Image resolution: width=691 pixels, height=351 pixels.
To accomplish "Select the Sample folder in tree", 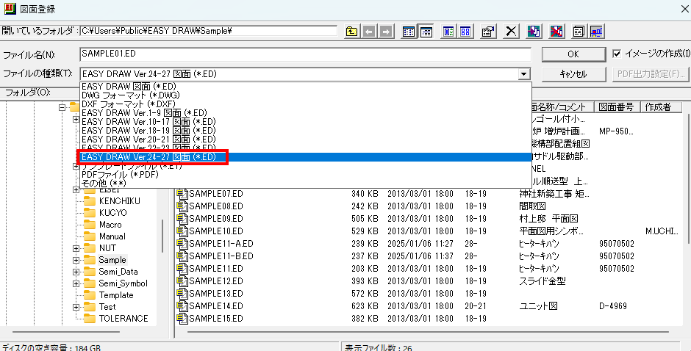I will pyautogui.click(x=112, y=260).
